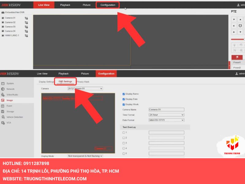The height and width of the screenshot is (184, 245).
Task: Open the Time Format 24-hour dropdown
Action: pos(166,115)
